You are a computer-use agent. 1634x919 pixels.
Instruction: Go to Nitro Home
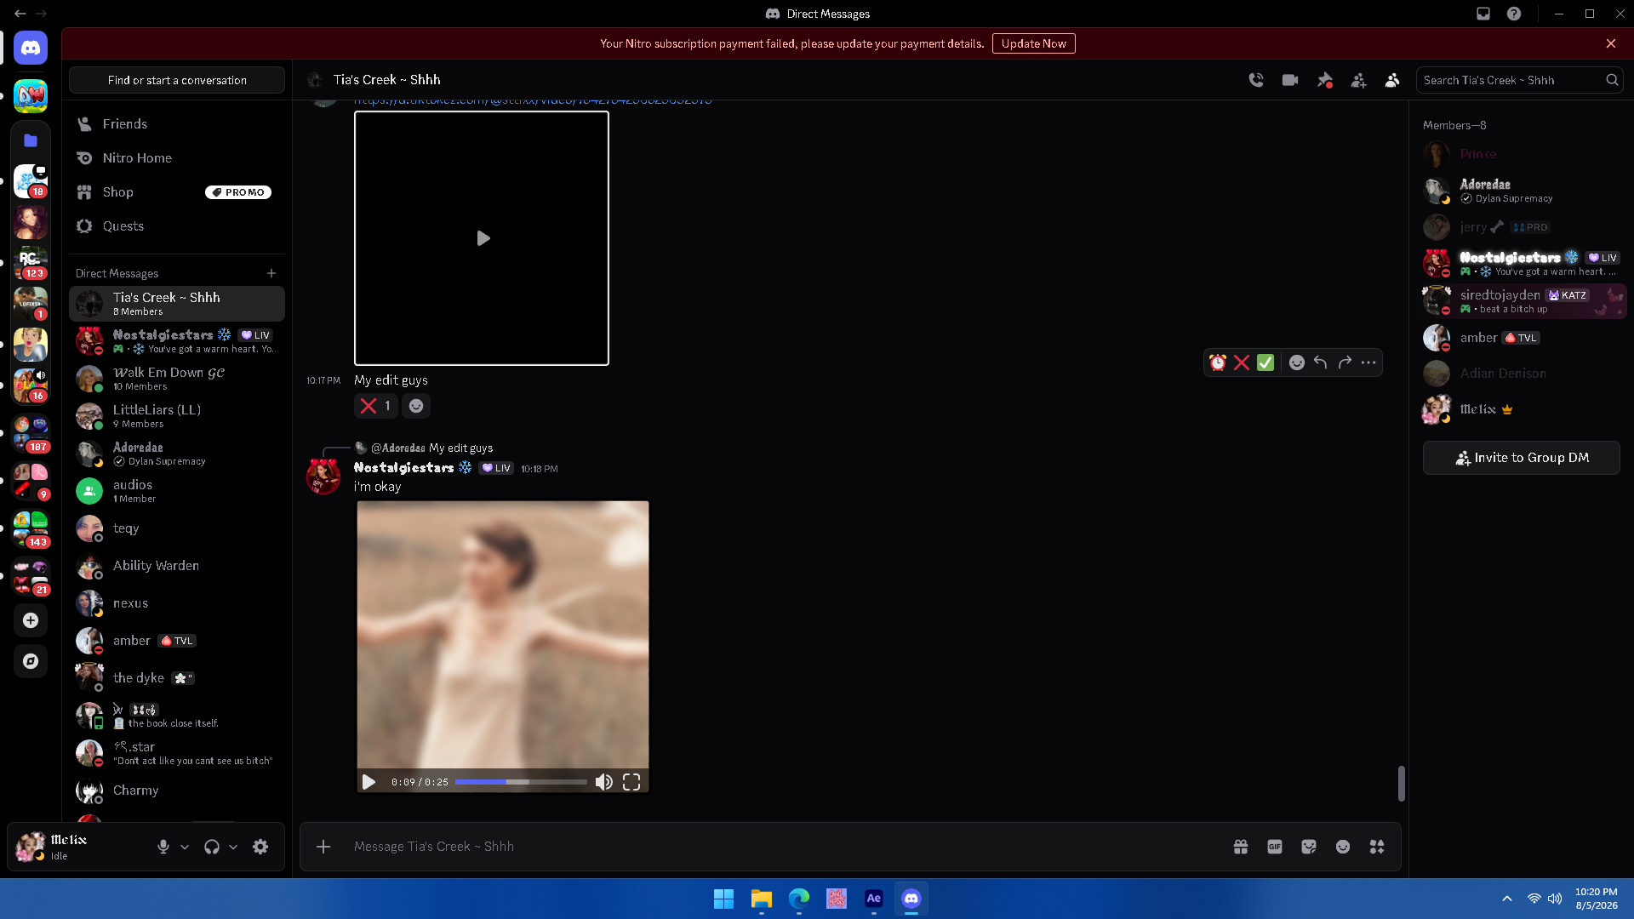pos(177,158)
